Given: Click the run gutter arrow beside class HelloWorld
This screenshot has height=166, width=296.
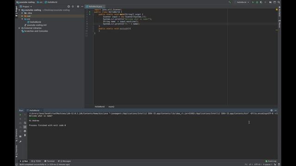Looking at the screenshot, I should [90, 12].
